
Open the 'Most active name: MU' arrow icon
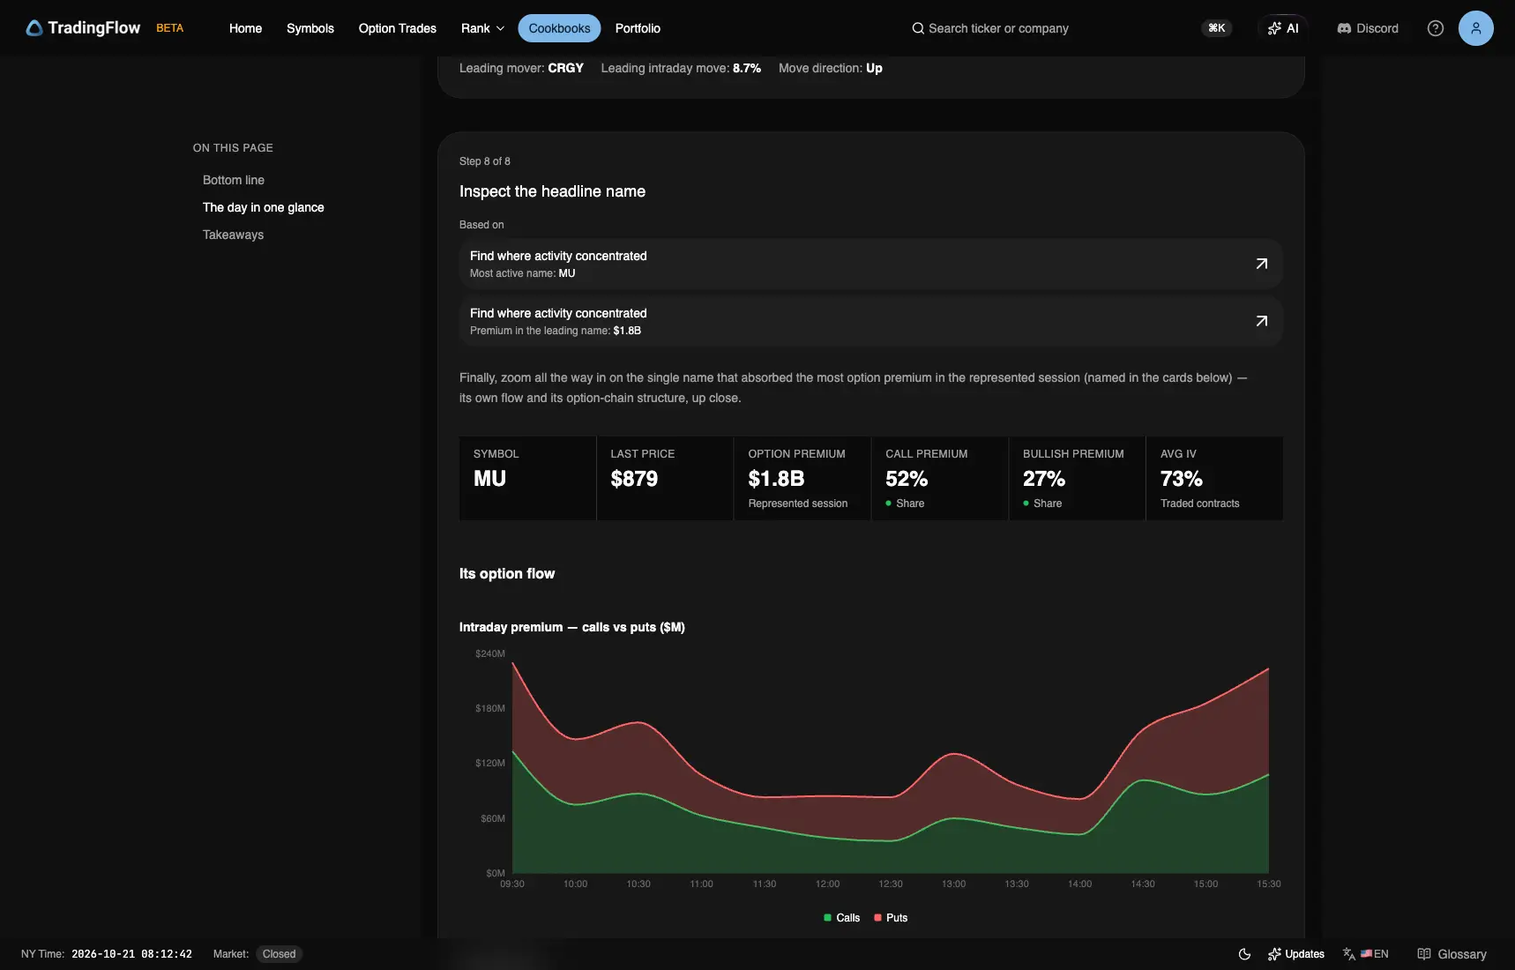point(1262,264)
